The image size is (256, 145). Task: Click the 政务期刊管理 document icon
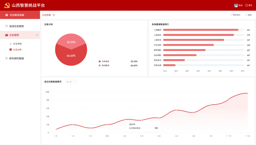[7, 58]
